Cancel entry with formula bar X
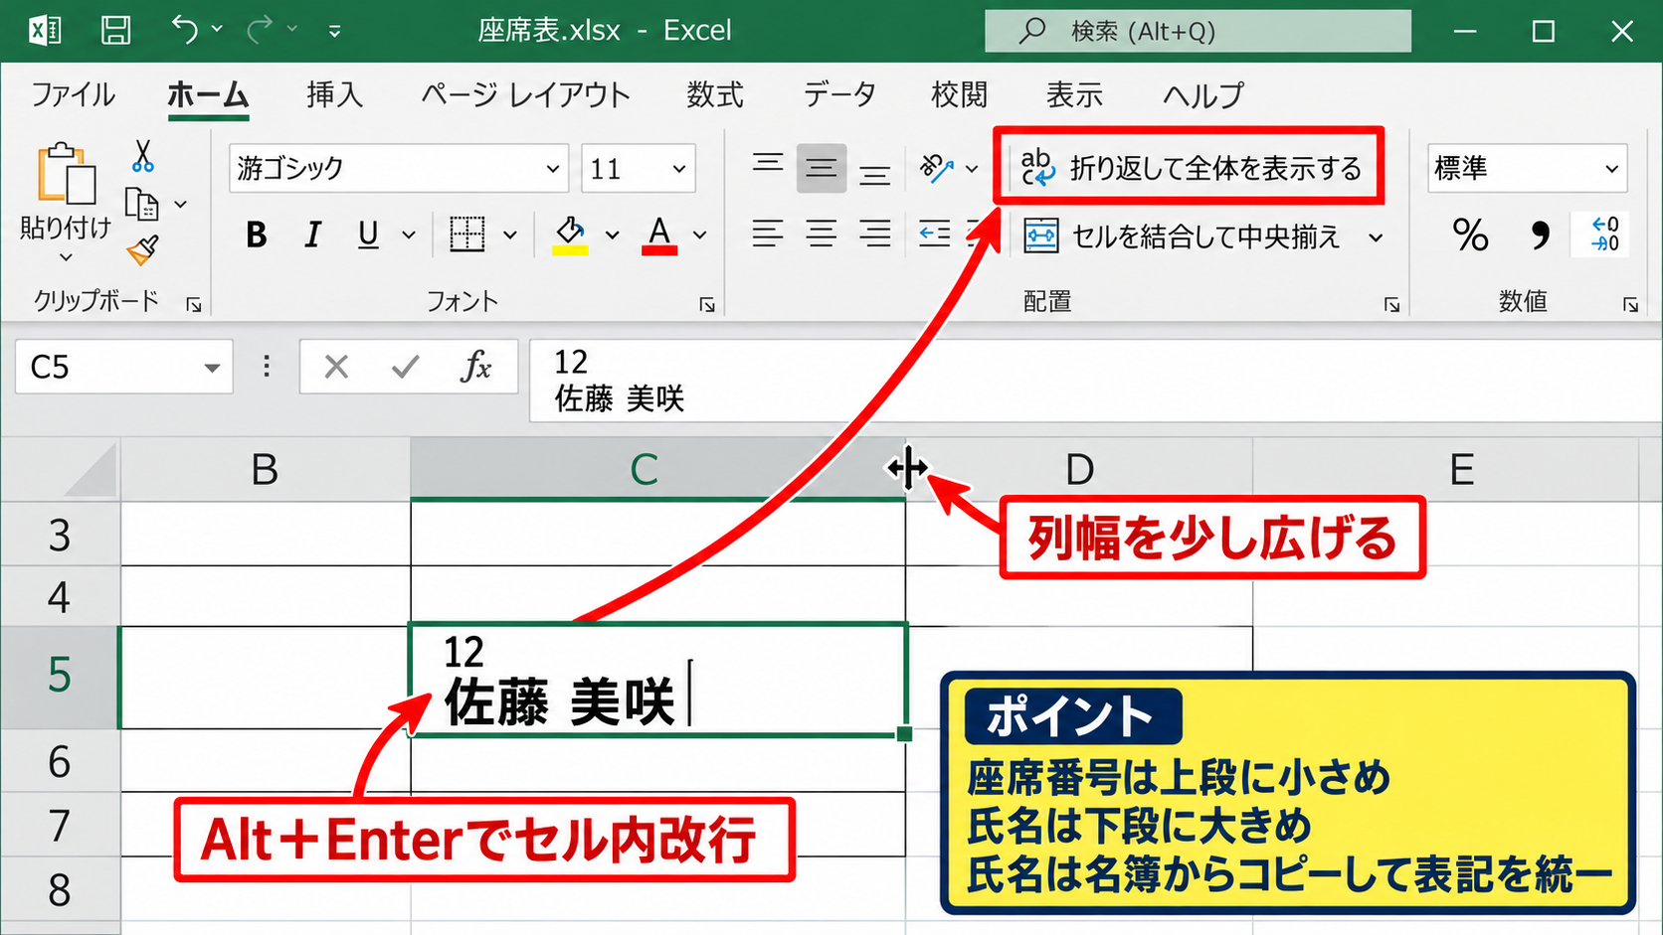 (336, 368)
